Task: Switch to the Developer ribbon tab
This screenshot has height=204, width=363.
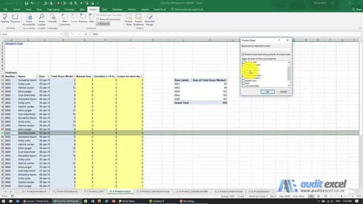Action: coord(117,10)
